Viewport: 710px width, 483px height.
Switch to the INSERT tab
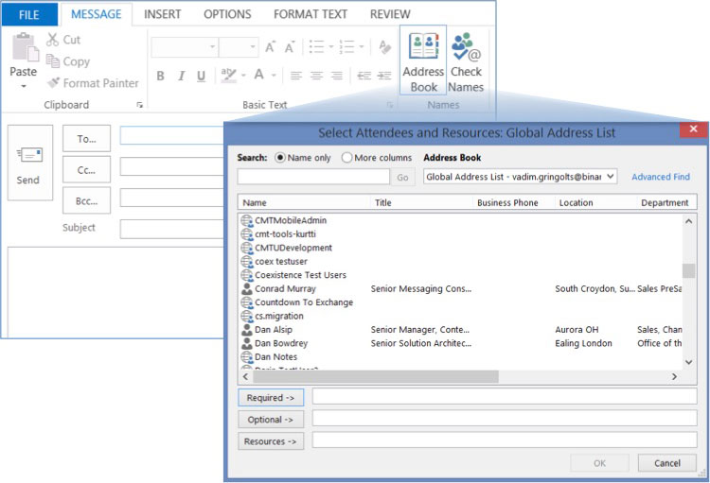(162, 14)
